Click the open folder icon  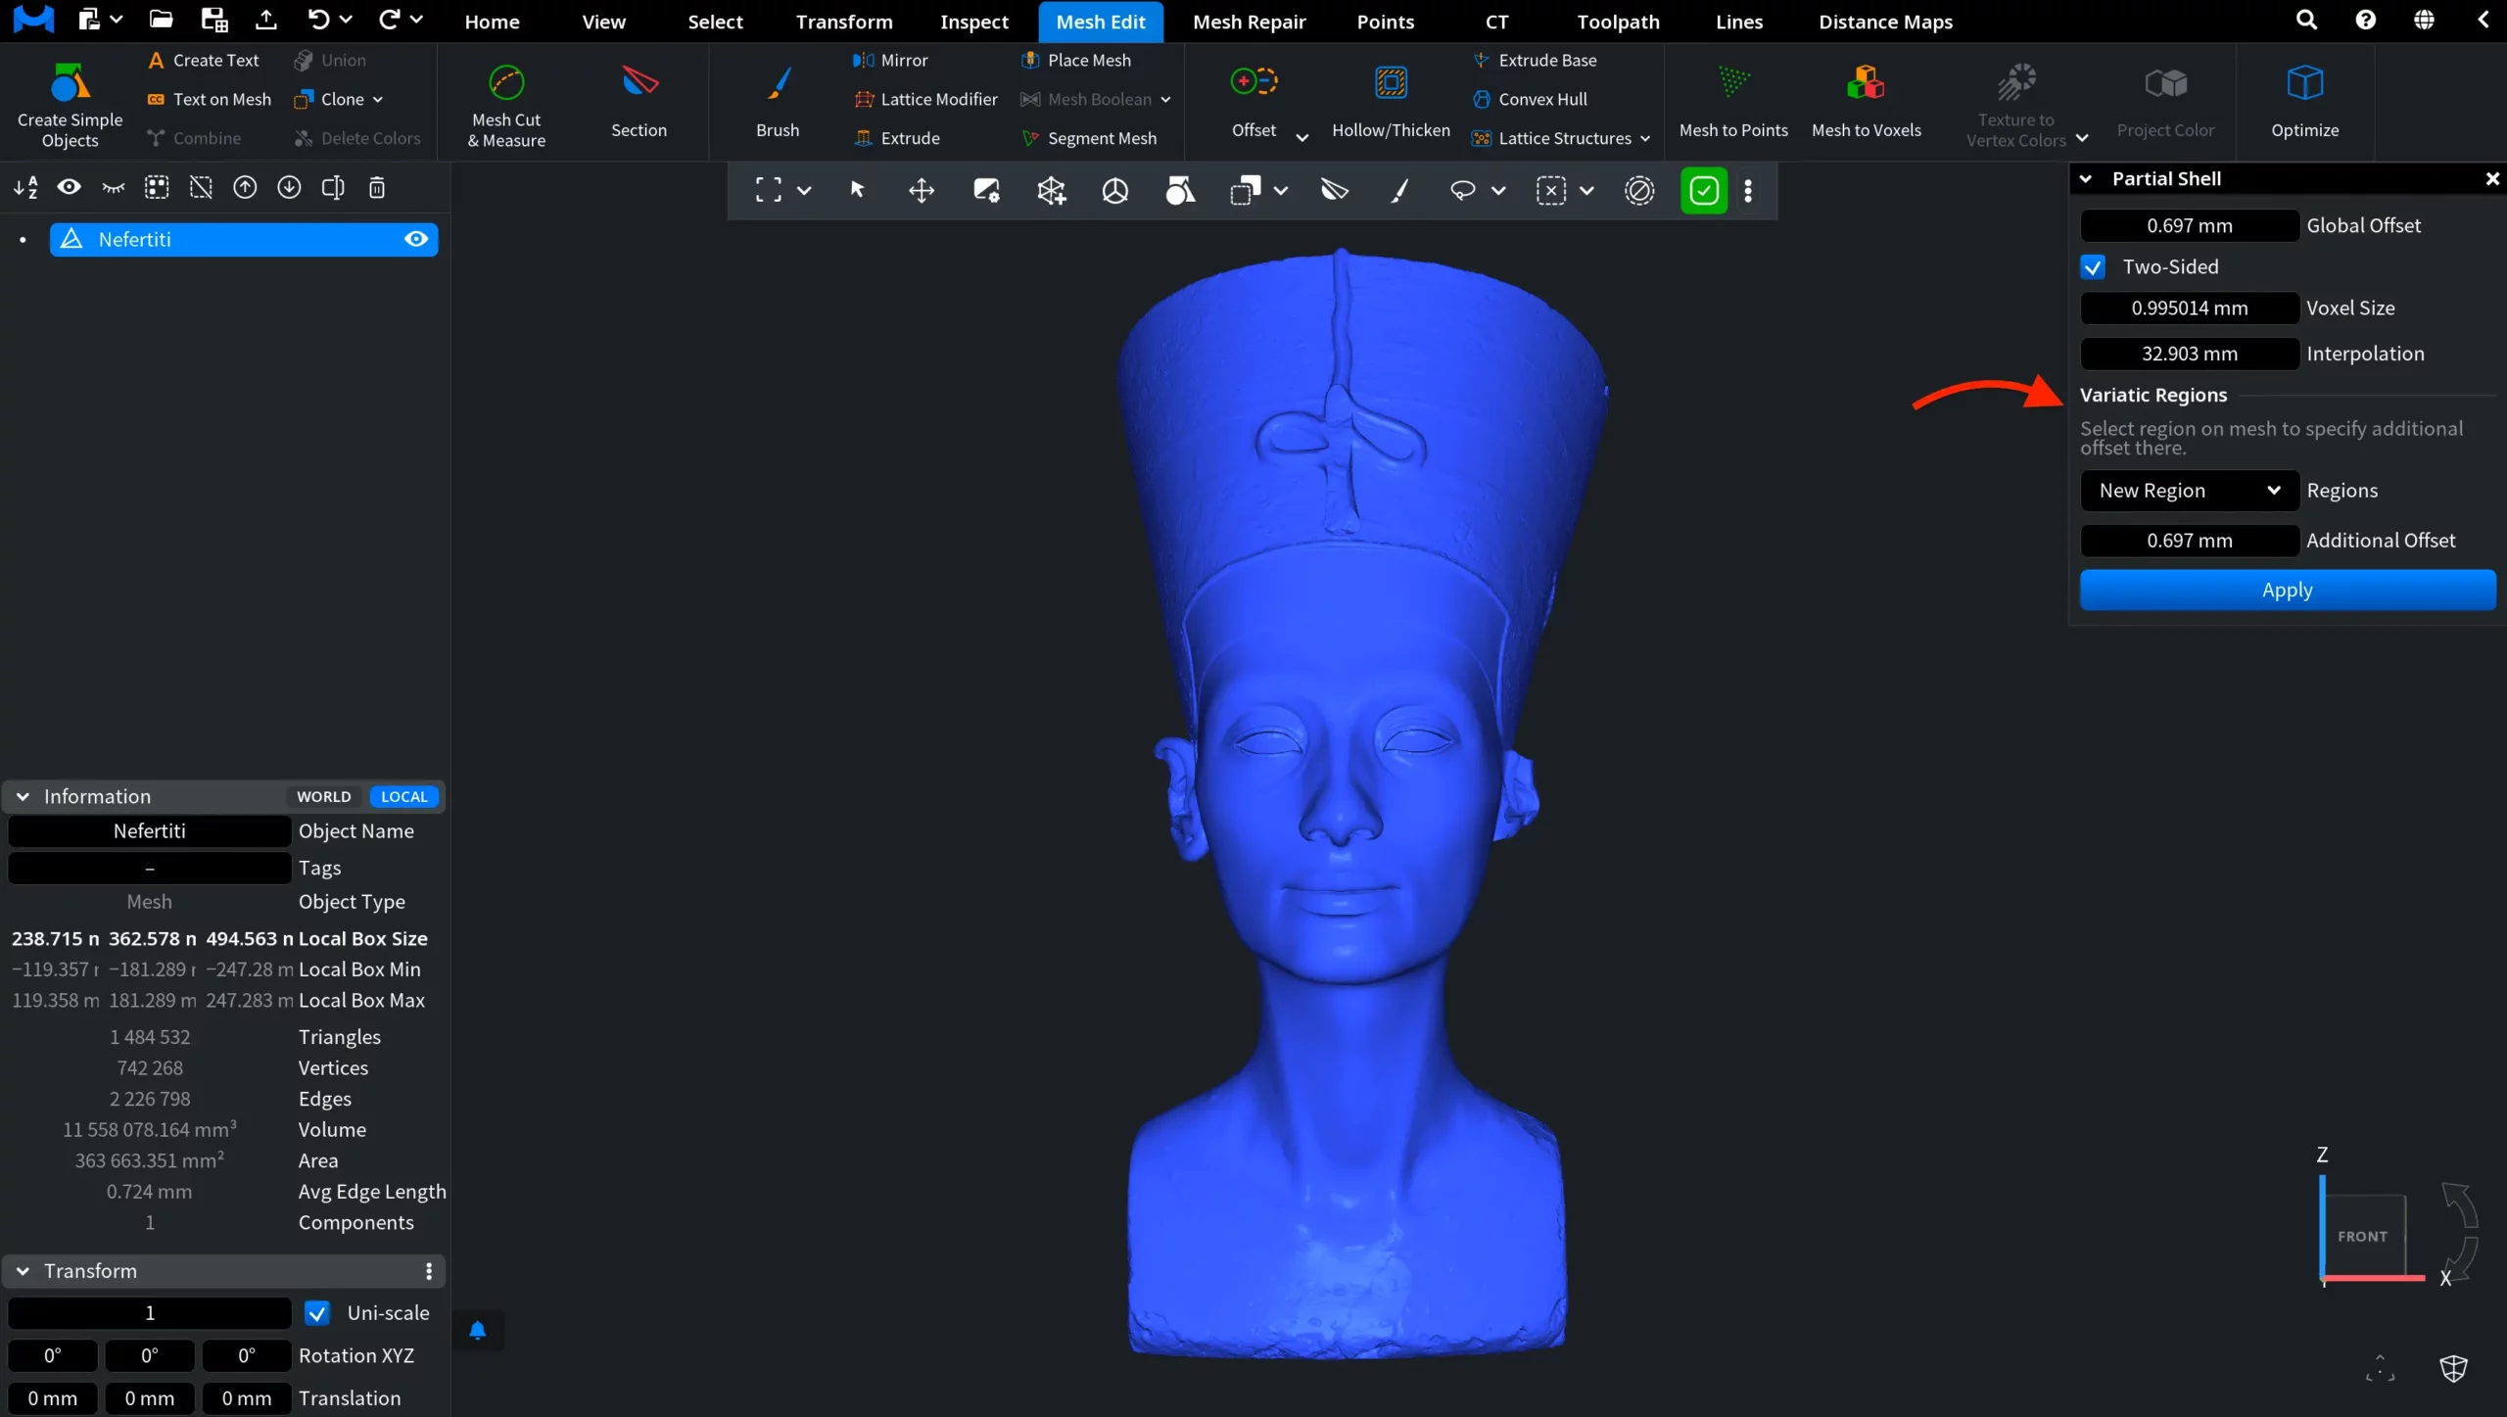(161, 20)
